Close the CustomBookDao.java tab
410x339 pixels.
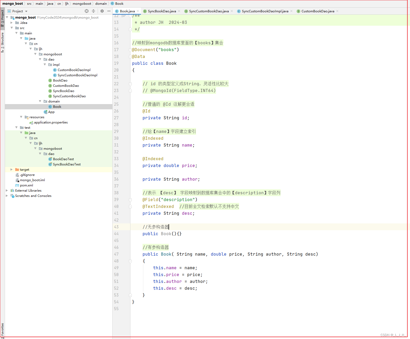(x=337, y=11)
